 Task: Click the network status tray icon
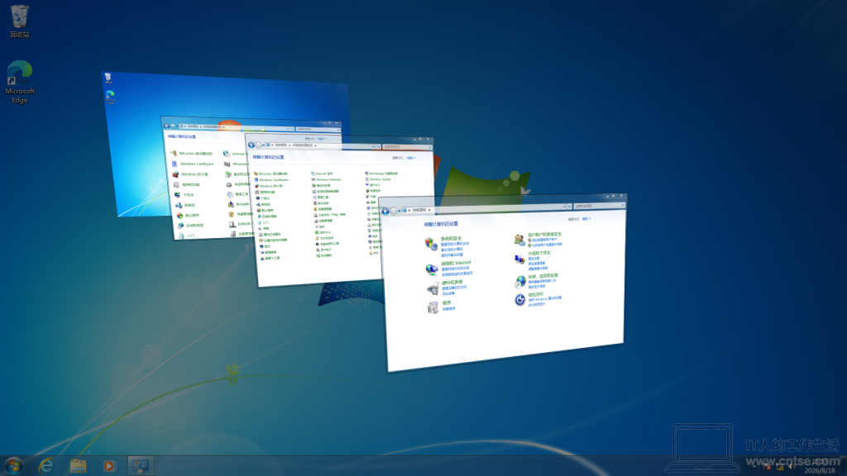tap(780, 467)
